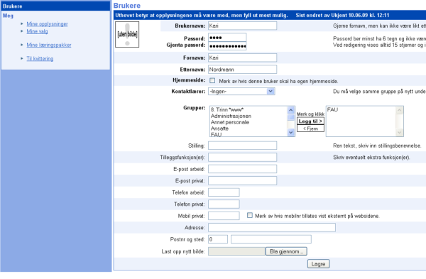Select Annet personale in the Grupper list
This screenshot has height=279, width=426.
coord(230,122)
